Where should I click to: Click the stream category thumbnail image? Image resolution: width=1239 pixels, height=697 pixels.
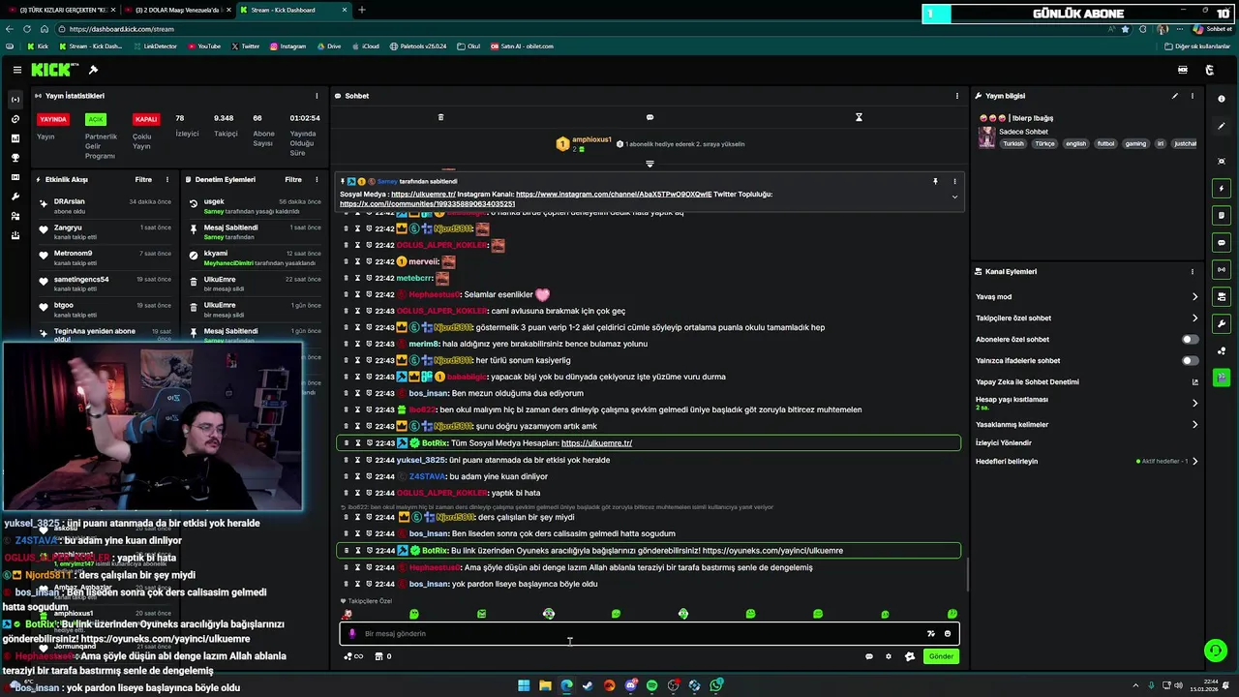986,136
